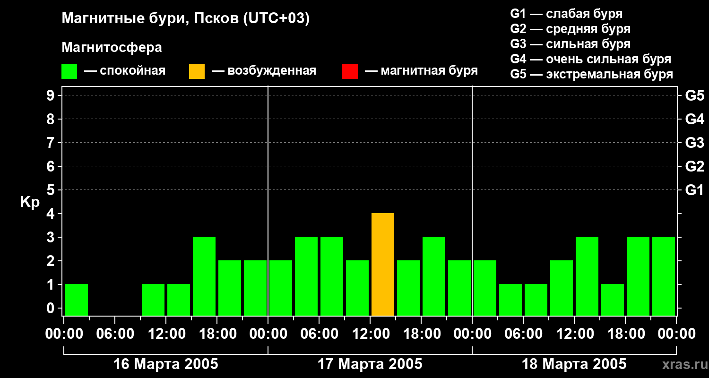Screen dimensions: 709x378
Task: Click the 'G1 — слабая буря' legend line
Action: [566, 14]
